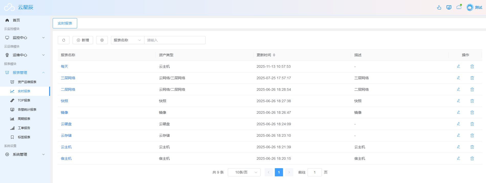Image resolution: width=486 pixels, height=183 pixels.
Task: Click the 云网络/三层网络 asset type cell
Action: coord(172,78)
